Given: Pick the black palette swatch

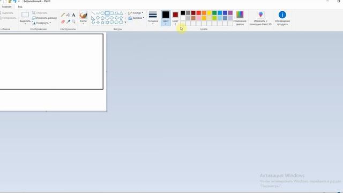Looking at the screenshot, I should pos(183,13).
